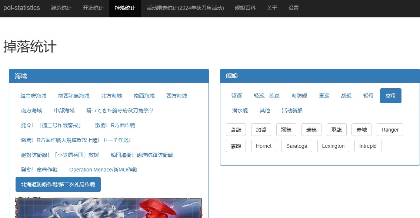This screenshot has width=420, height=218.
Task: Select the 掉落统计 nav tab
Action: coord(125,8)
